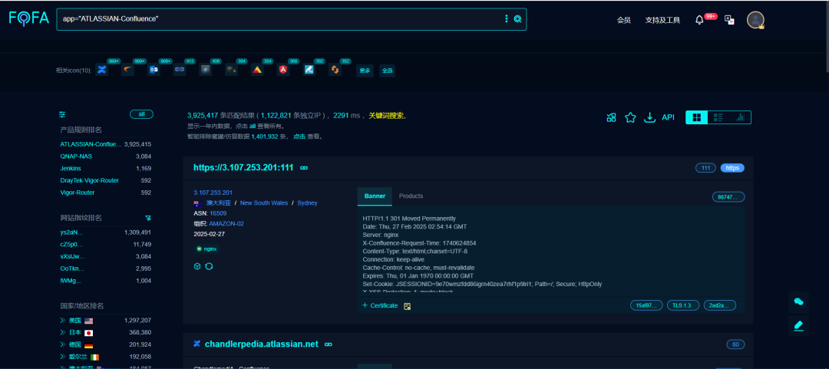Screen dimensions: 829x369
Task: Select the Products tab
Action: pyautogui.click(x=411, y=196)
